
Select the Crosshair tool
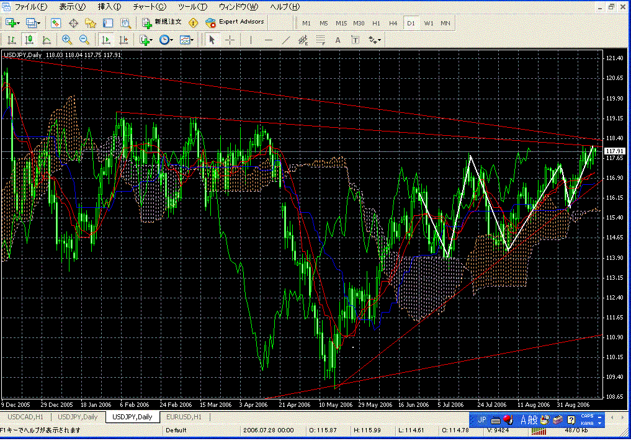click(x=230, y=40)
